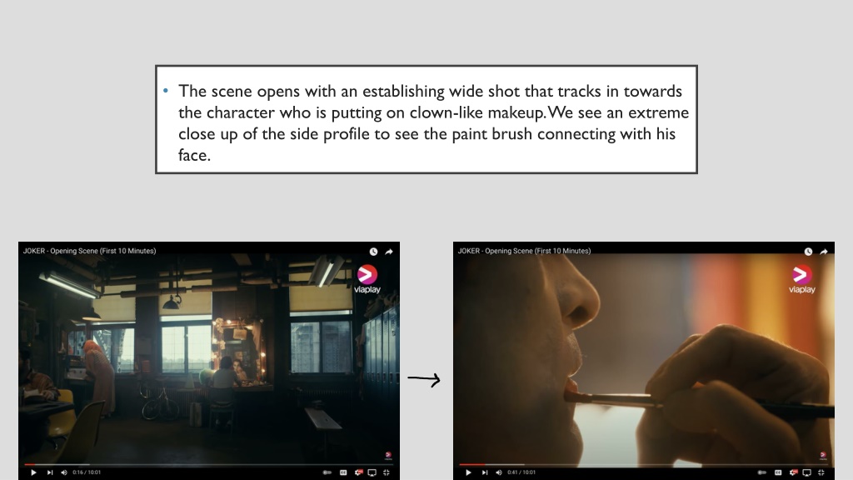853x480 pixels.
Task: Open settings gear in the left player
Action: pyautogui.click(x=358, y=472)
